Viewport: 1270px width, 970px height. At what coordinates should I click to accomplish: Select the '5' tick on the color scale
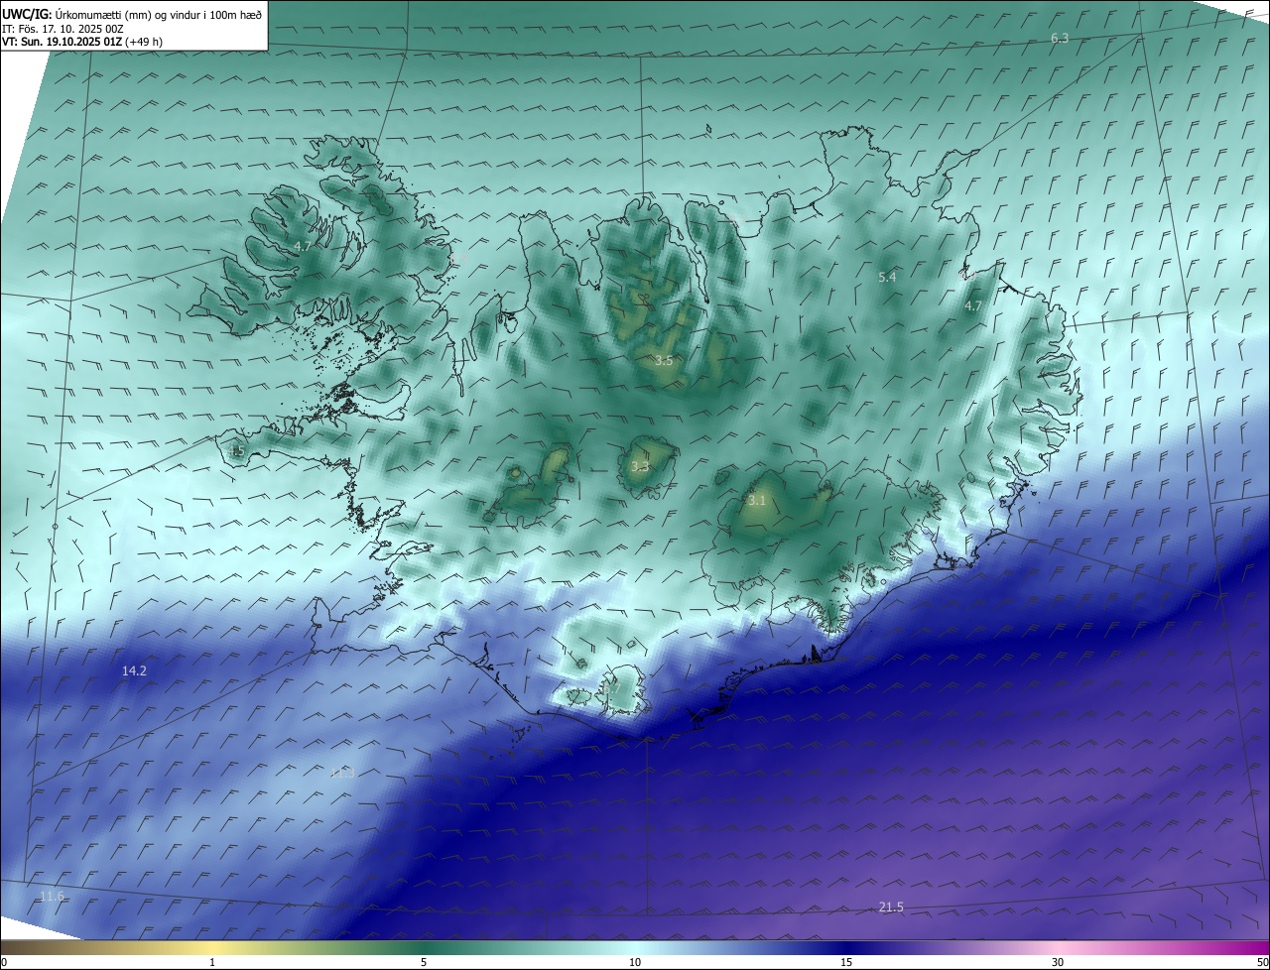coord(424,962)
